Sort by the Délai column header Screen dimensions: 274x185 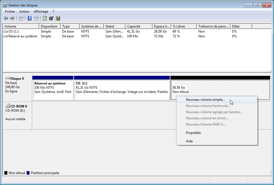tap(241, 26)
